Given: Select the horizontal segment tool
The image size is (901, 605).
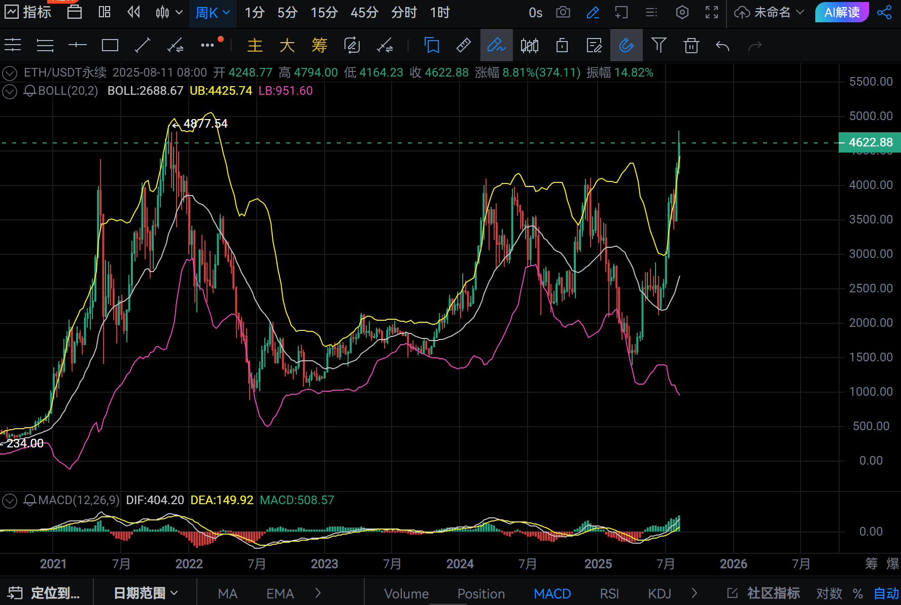Looking at the screenshot, I should 78,46.
